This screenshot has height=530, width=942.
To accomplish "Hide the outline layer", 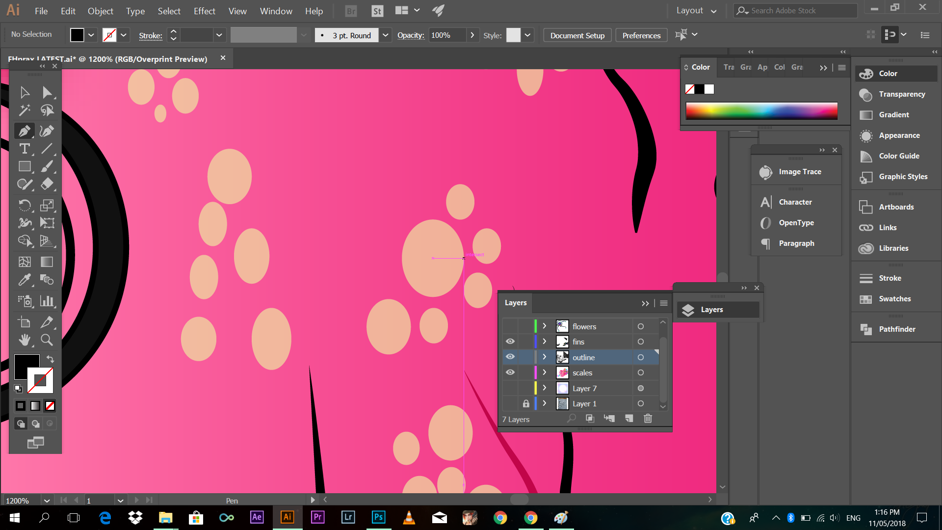I will pyautogui.click(x=510, y=357).
